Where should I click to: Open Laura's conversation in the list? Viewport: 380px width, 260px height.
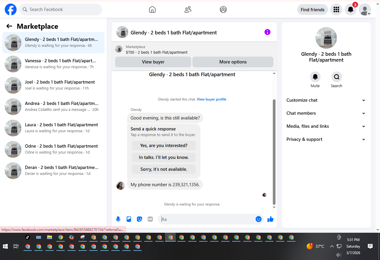click(53, 128)
